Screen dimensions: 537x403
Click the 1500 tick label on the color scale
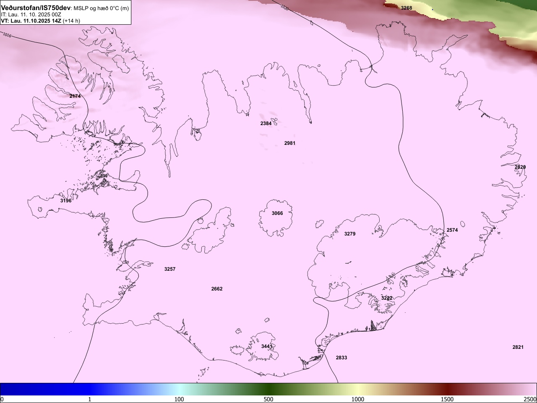pyautogui.click(x=447, y=399)
